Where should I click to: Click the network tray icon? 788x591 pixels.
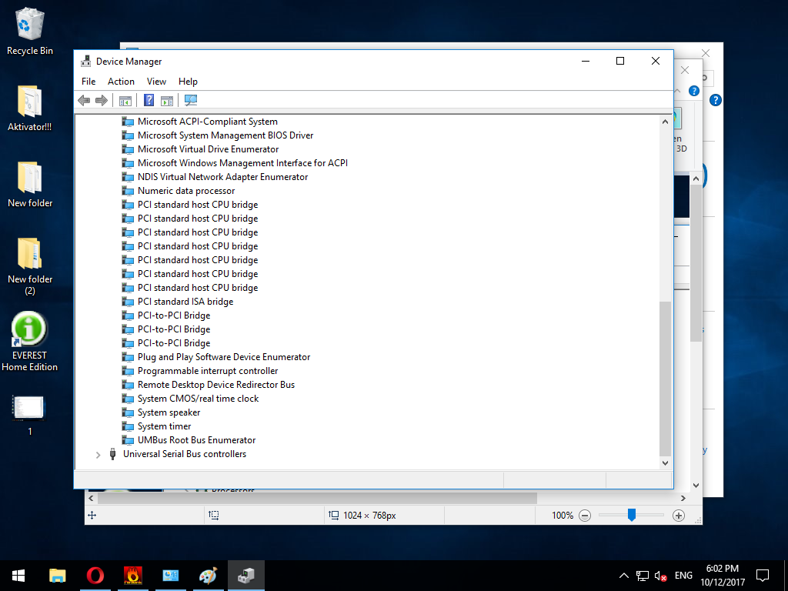[x=642, y=576]
